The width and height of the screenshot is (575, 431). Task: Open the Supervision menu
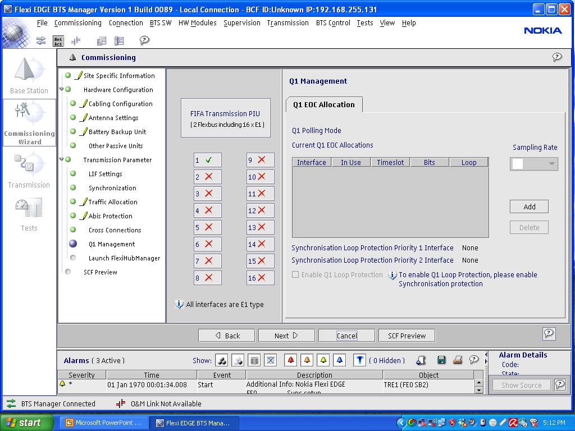241,23
